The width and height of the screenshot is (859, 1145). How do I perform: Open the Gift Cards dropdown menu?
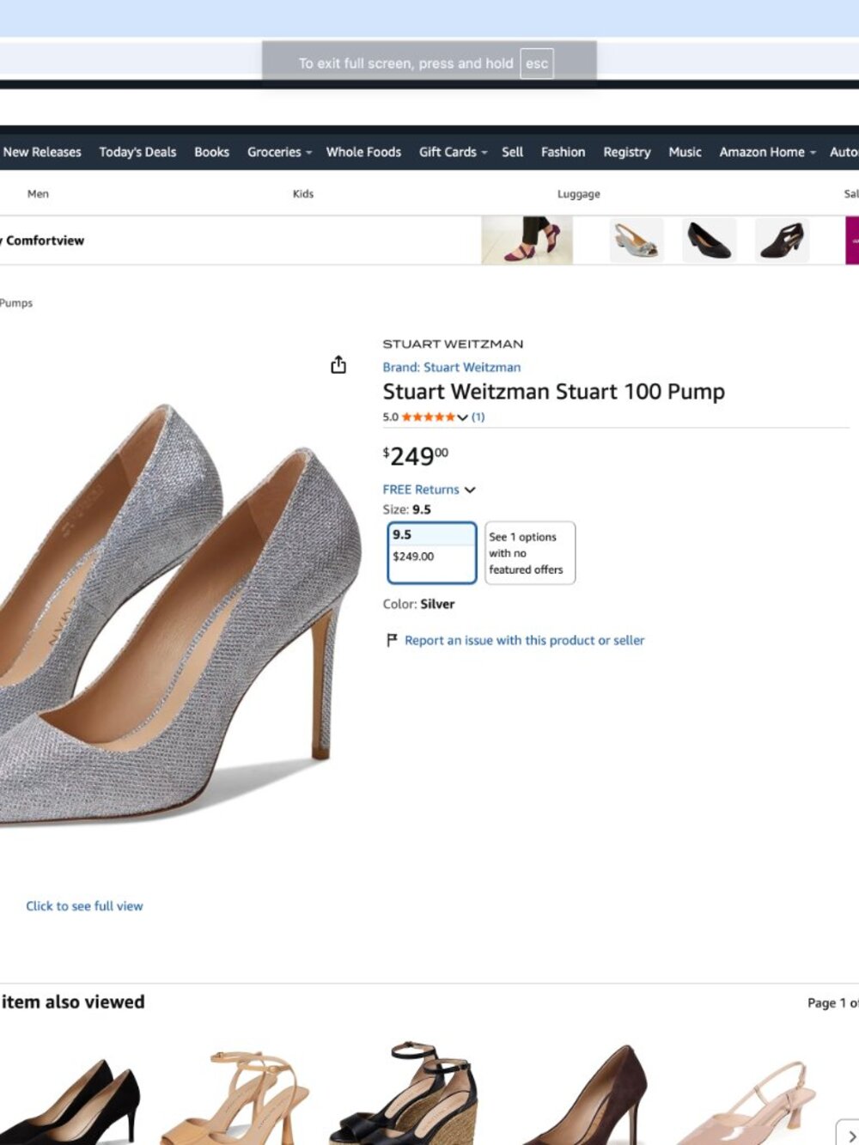click(x=453, y=152)
